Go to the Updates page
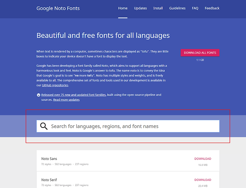The width and height of the screenshot is (246, 188). click(140, 8)
